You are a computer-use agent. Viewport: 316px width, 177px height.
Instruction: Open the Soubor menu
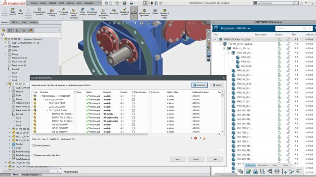pyautogui.click(x=34, y=3)
